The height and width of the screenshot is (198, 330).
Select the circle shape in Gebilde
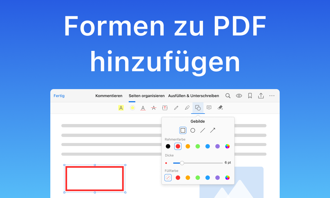193,130
